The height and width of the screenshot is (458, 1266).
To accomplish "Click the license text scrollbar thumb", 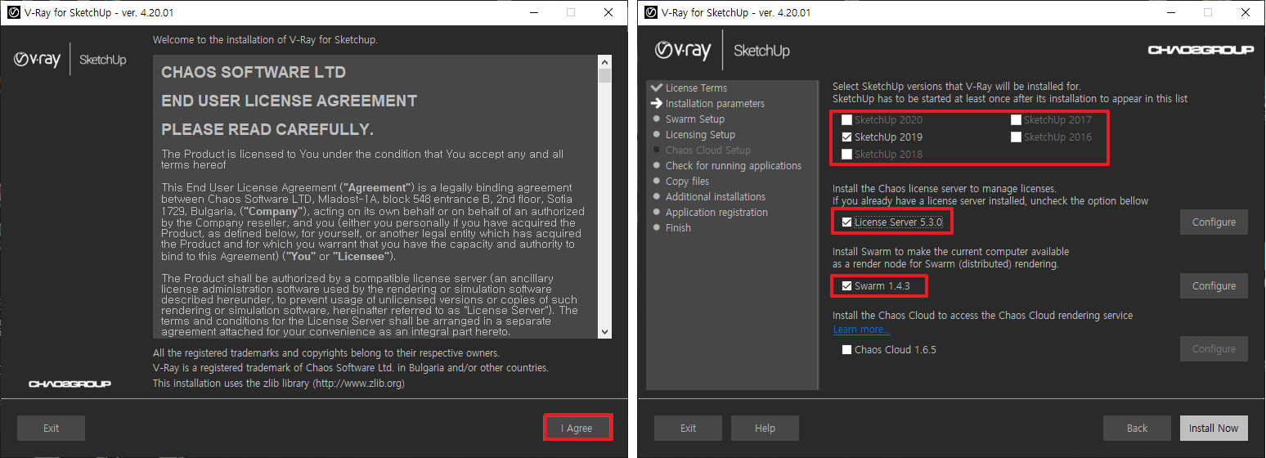I will pos(604,76).
